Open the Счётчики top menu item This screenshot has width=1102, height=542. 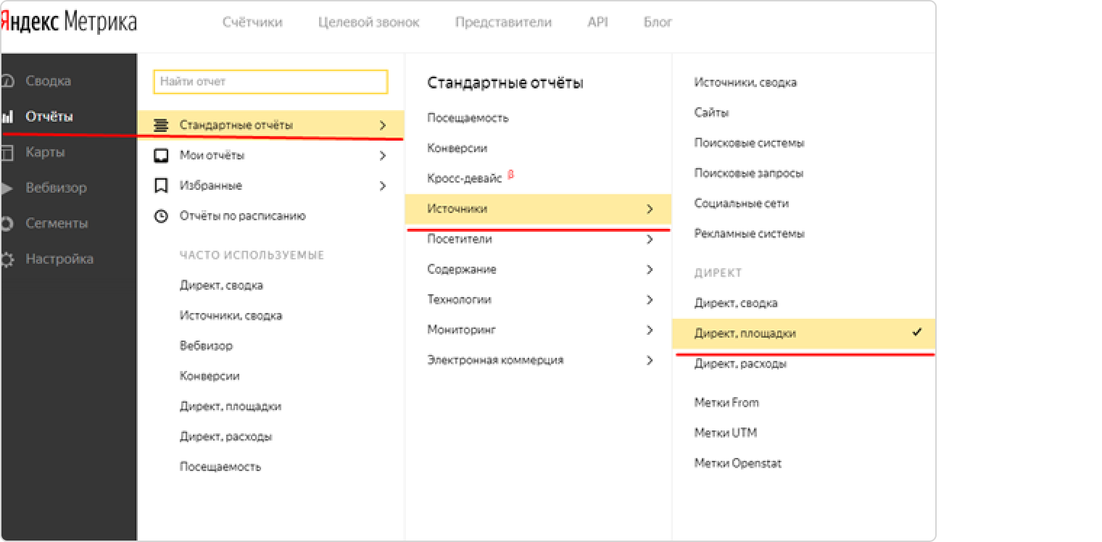coord(252,22)
